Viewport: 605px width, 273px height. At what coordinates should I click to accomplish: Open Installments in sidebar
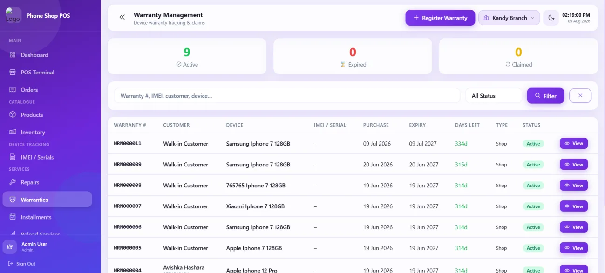click(48, 217)
